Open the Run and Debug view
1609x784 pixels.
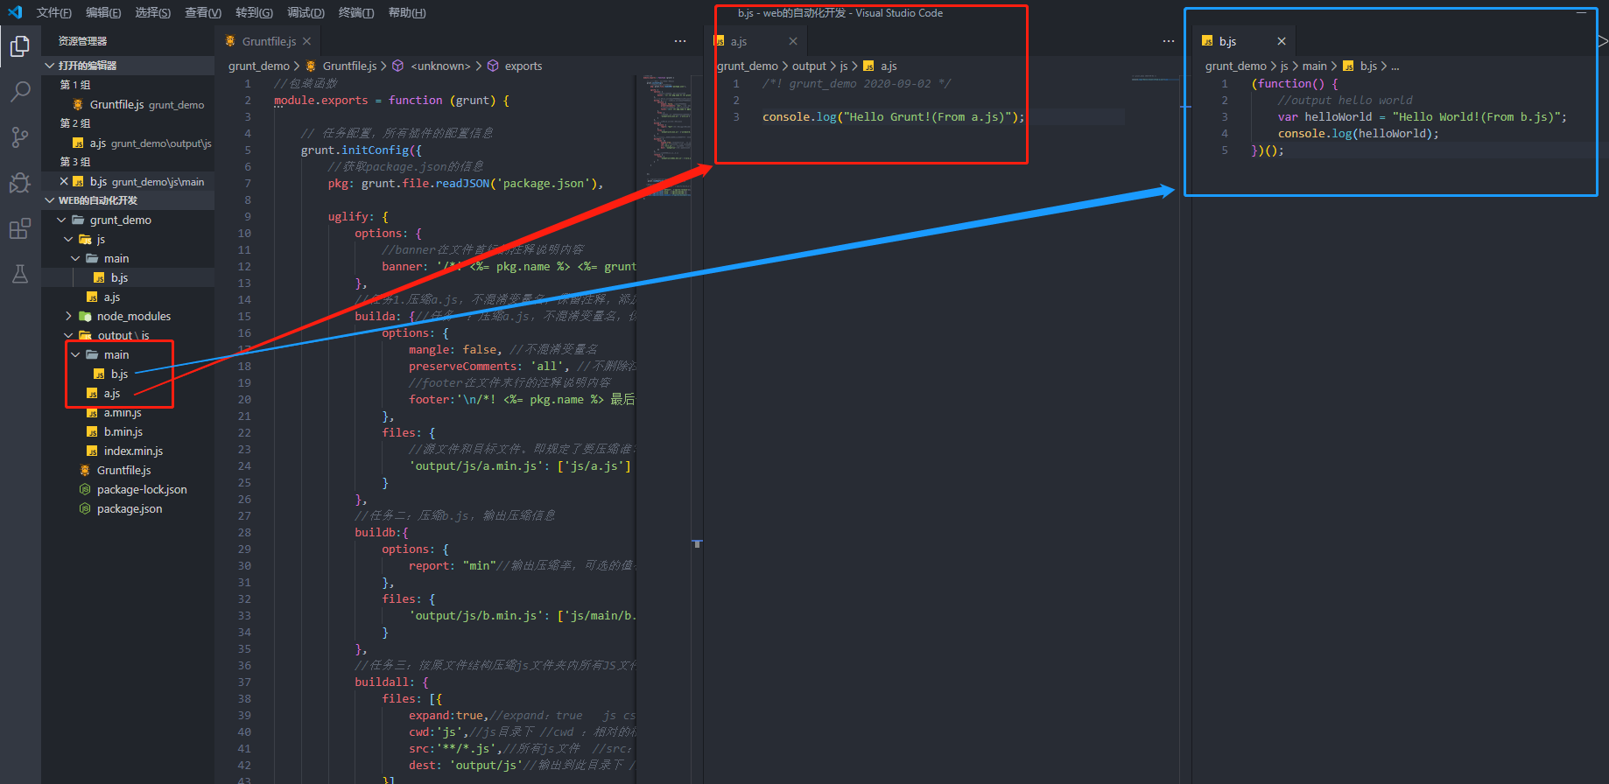point(20,183)
